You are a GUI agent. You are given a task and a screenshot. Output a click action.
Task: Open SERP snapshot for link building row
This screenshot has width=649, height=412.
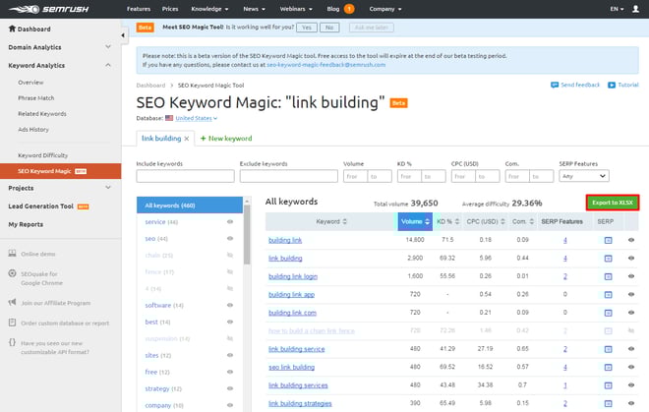coord(608,259)
